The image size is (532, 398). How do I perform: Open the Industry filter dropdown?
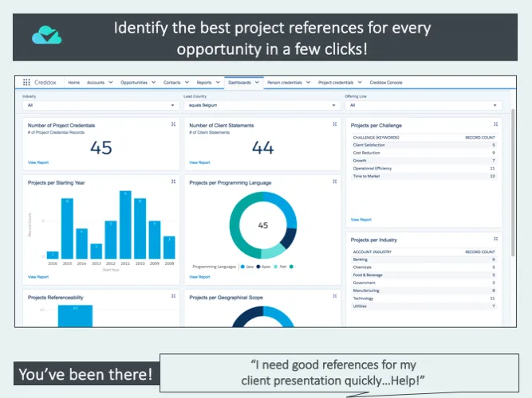point(100,105)
